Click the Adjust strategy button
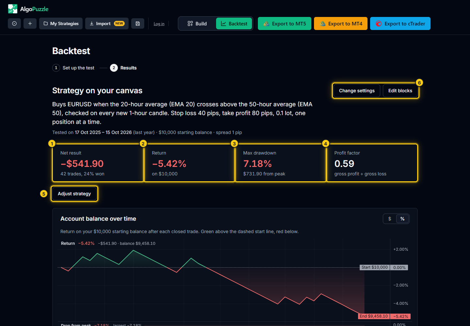The height and width of the screenshot is (326, 470). tap(74, 194)
